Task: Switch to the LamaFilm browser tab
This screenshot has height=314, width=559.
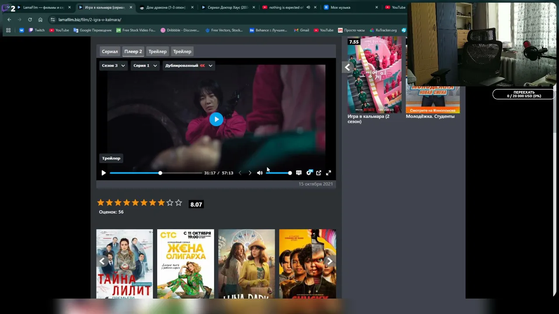Action: (43, 7)
